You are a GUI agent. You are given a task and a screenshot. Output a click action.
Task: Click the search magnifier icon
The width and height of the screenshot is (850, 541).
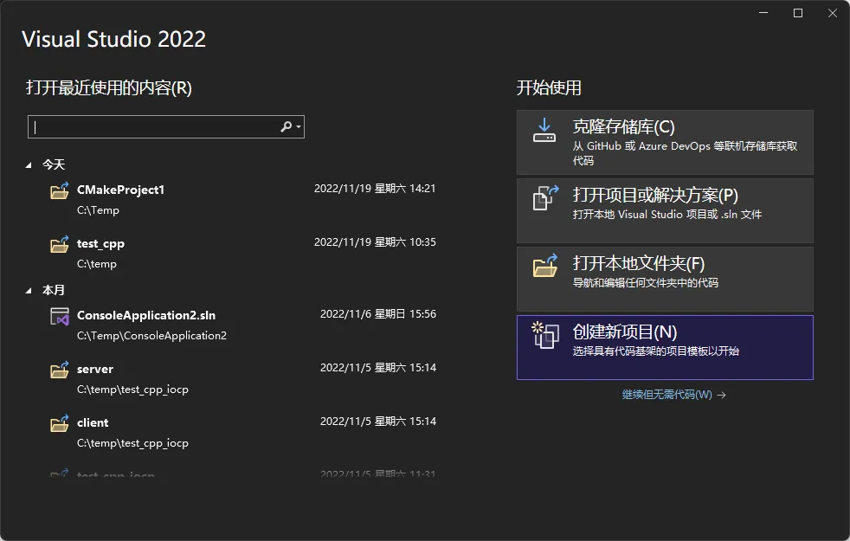click(286, 127)
